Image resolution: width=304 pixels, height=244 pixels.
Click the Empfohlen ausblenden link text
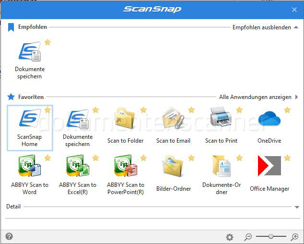coord(261,27)
